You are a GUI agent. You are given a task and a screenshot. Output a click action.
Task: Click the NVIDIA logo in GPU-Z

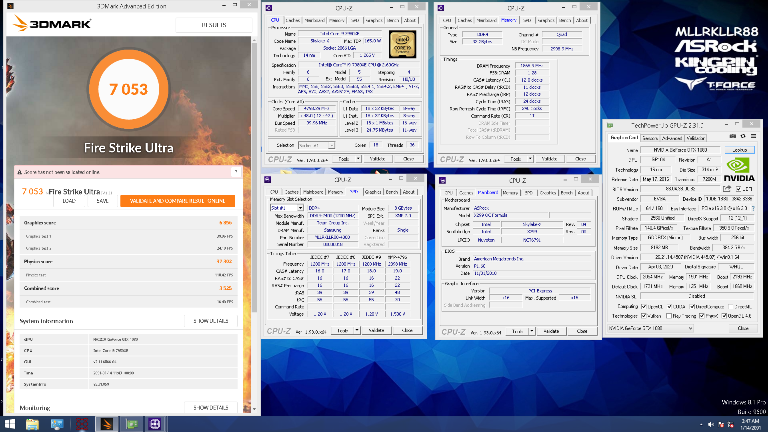click(x=739, y=170)
